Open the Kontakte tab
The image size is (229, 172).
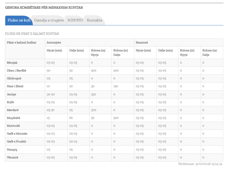click(x=95, y=20)
